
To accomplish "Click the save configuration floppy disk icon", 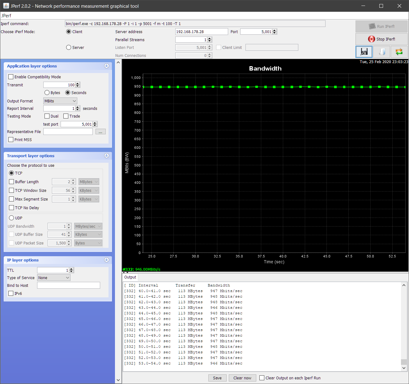I will pyautogui.click(x=364, y=52).
